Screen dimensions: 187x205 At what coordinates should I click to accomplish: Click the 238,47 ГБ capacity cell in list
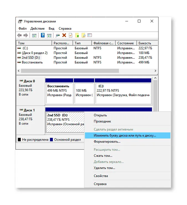[x=145, y=58]
